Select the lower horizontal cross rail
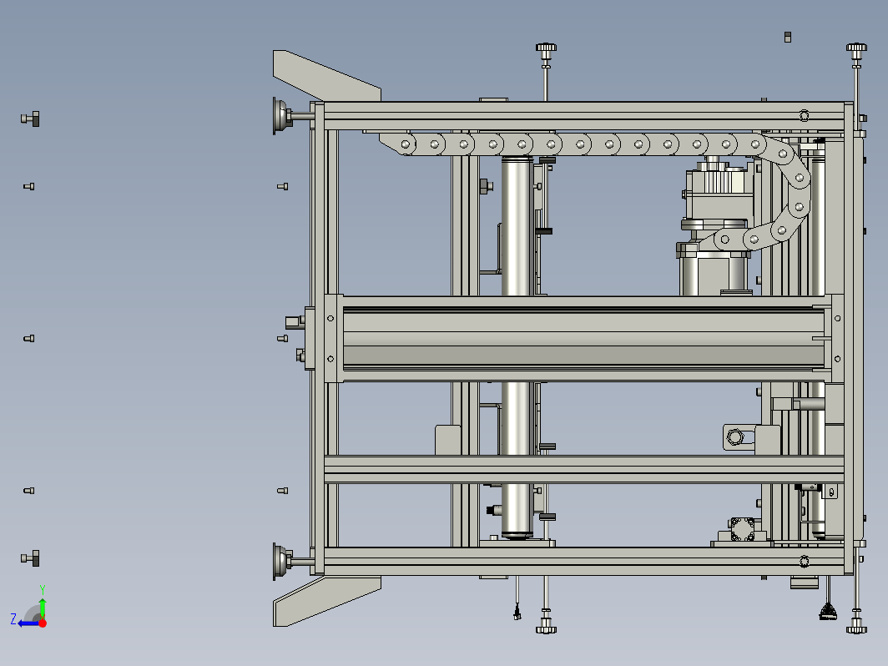 pyautogui.click(x=583, y=469)
